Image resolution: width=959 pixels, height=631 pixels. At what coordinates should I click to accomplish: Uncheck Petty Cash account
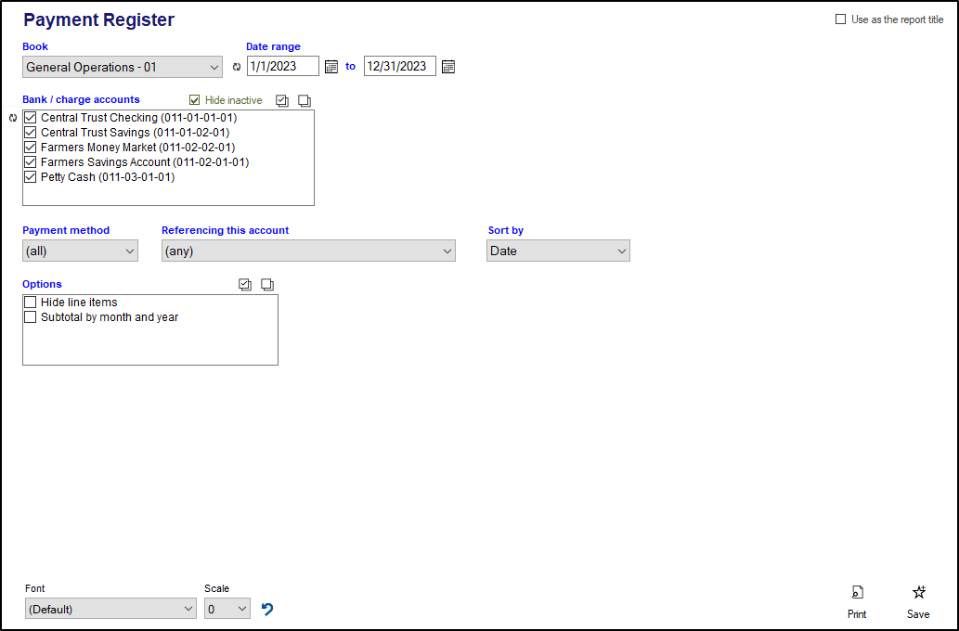pyautogui.click(x=31, y=177)
